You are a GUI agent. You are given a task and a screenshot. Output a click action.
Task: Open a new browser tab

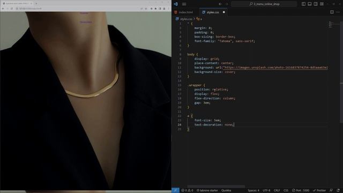(36, 4)
